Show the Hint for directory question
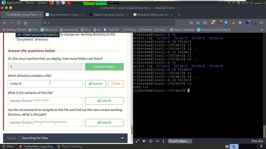Screen dimensions: 266x149 click(116, 84)
